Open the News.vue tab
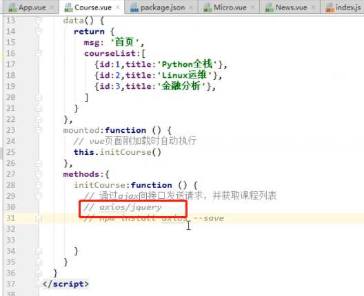 pos(291,8)
